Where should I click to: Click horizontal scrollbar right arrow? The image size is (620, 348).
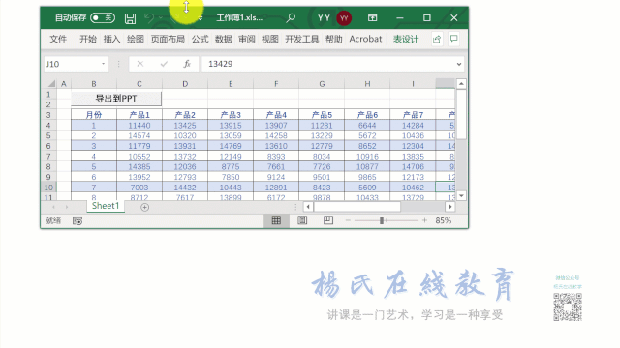449,207
